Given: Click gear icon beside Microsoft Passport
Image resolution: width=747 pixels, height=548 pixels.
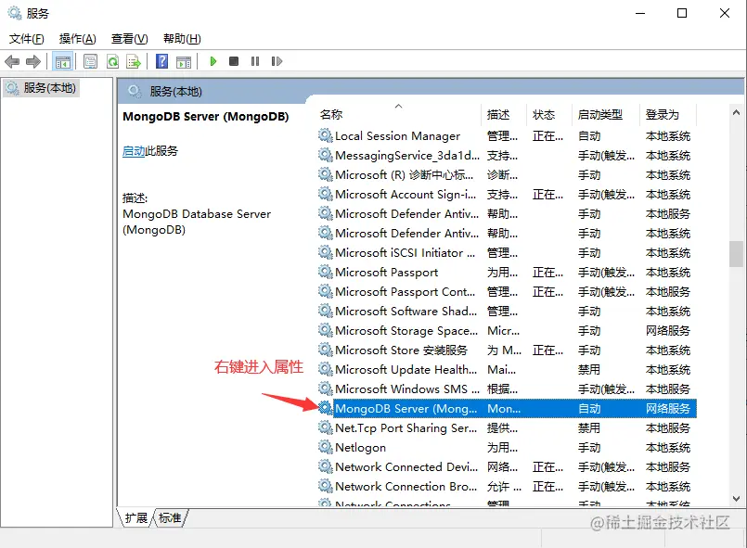Looking at the screenshot, I should [326, 272].
